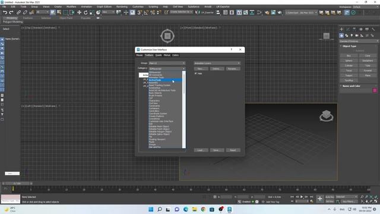This screenshot has height=214, width=380.
Task: Pick the Select and Scale tool
Action: [92, 12]
